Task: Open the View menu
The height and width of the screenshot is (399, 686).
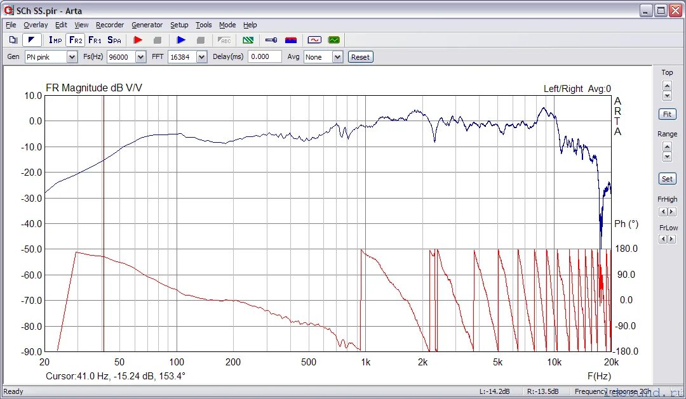Action: 81,25
